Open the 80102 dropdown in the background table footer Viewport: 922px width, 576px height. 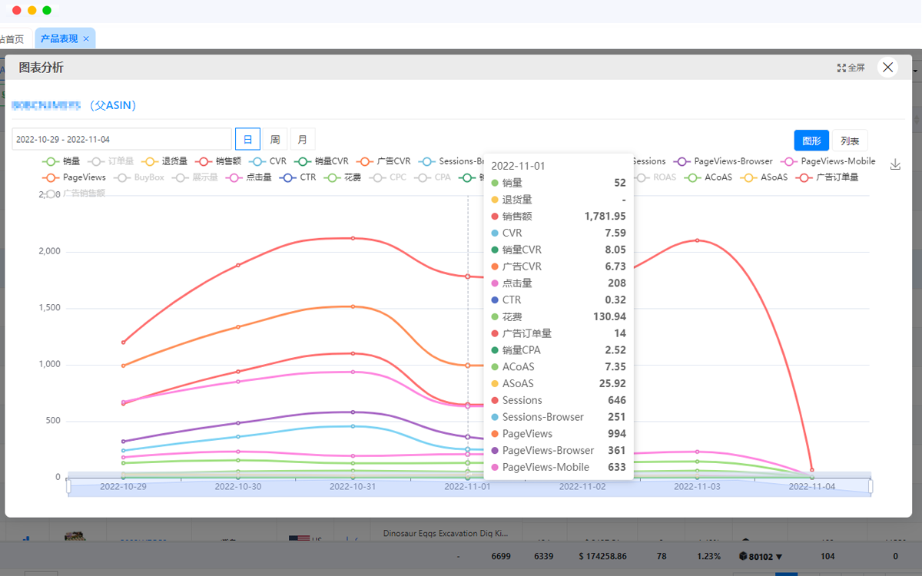(x=761, y=556)
